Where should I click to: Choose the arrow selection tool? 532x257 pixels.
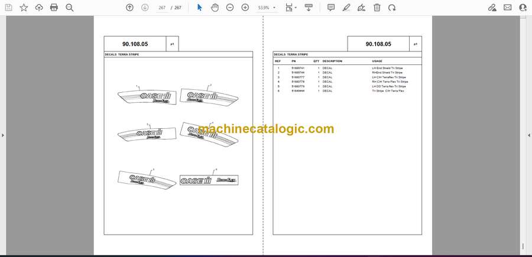pos(200,8)
